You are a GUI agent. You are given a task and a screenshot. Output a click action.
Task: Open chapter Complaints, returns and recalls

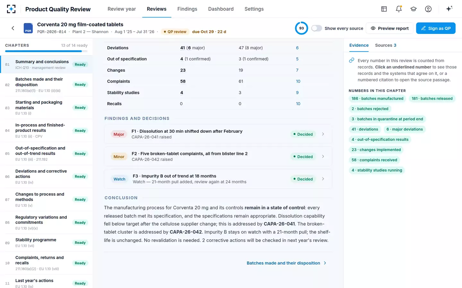(46, 263)
